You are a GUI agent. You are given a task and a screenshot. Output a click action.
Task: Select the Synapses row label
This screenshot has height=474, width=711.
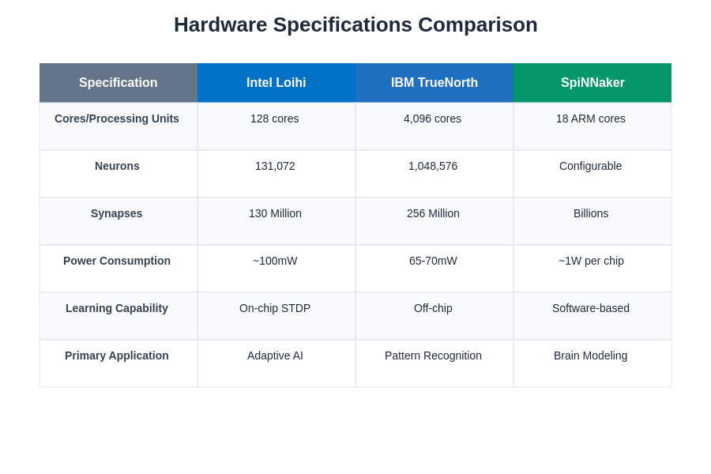click(117, 213)
